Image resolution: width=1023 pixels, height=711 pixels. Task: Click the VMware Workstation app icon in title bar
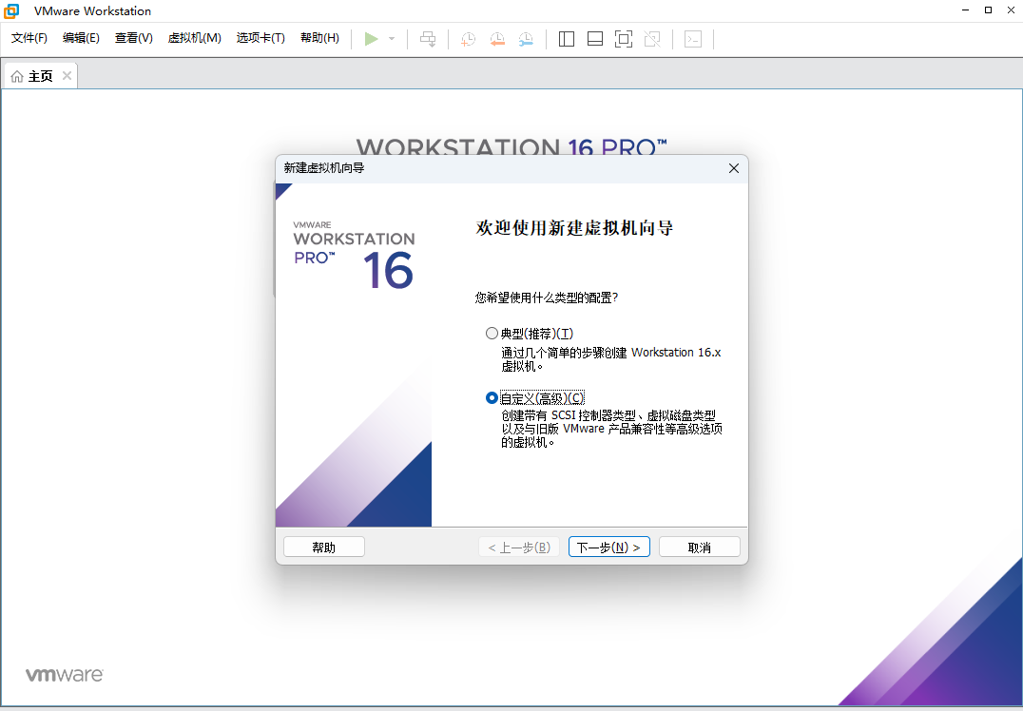[x=11, y=10]
